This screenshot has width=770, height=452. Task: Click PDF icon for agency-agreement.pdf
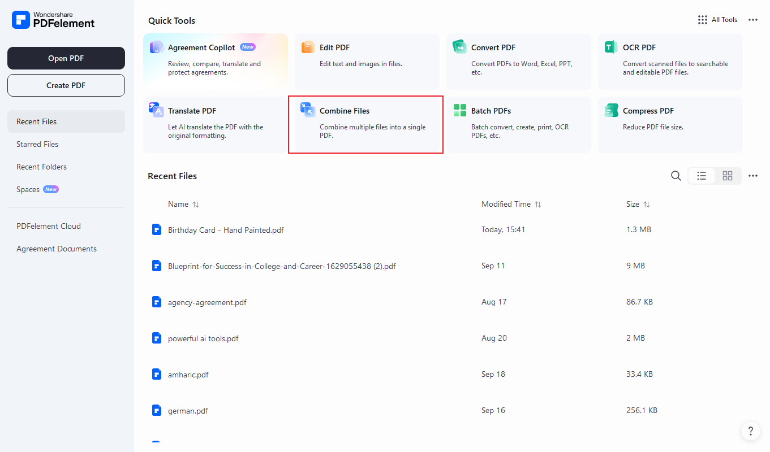pyautogui.click(x=157, y=302)
